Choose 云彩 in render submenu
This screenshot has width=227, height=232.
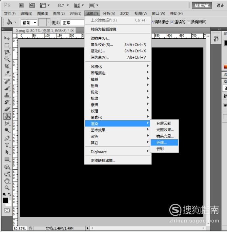click(164, 149)
